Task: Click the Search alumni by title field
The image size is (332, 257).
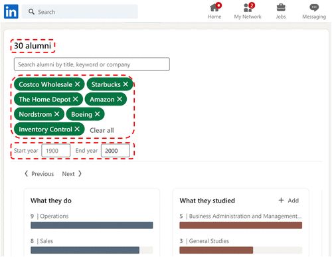Action: click(92, 64)
